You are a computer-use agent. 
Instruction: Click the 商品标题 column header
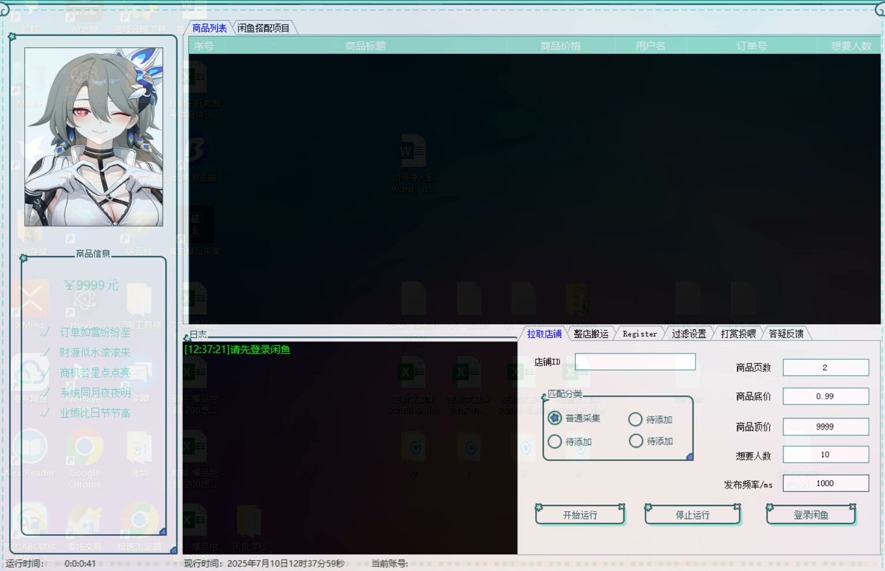click(x=365, y=45)
